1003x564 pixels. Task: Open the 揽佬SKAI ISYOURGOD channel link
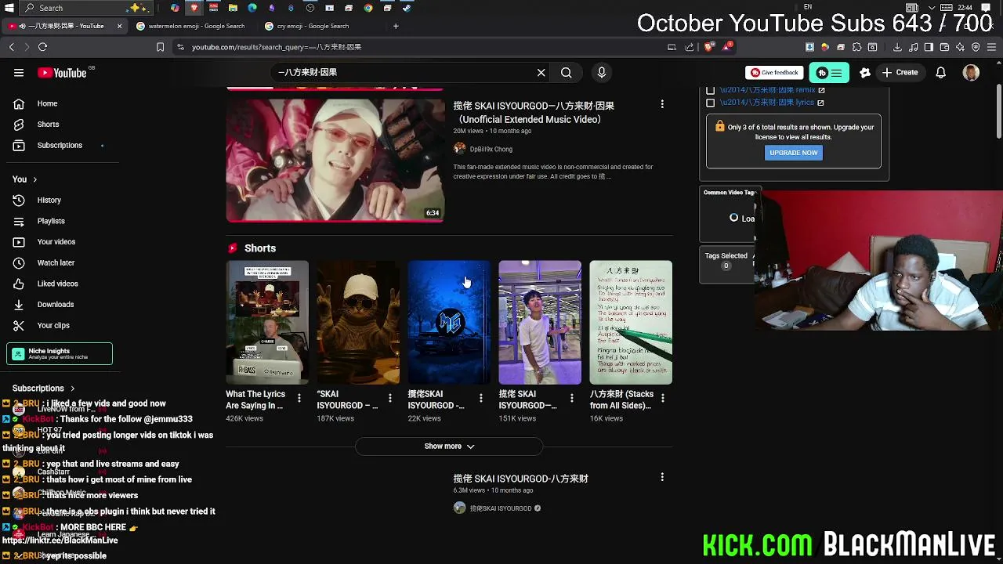point(500,508)
